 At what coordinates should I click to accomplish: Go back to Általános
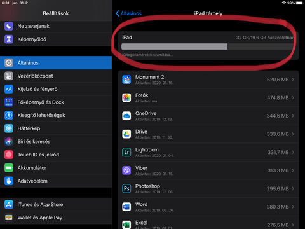point(128,13)
